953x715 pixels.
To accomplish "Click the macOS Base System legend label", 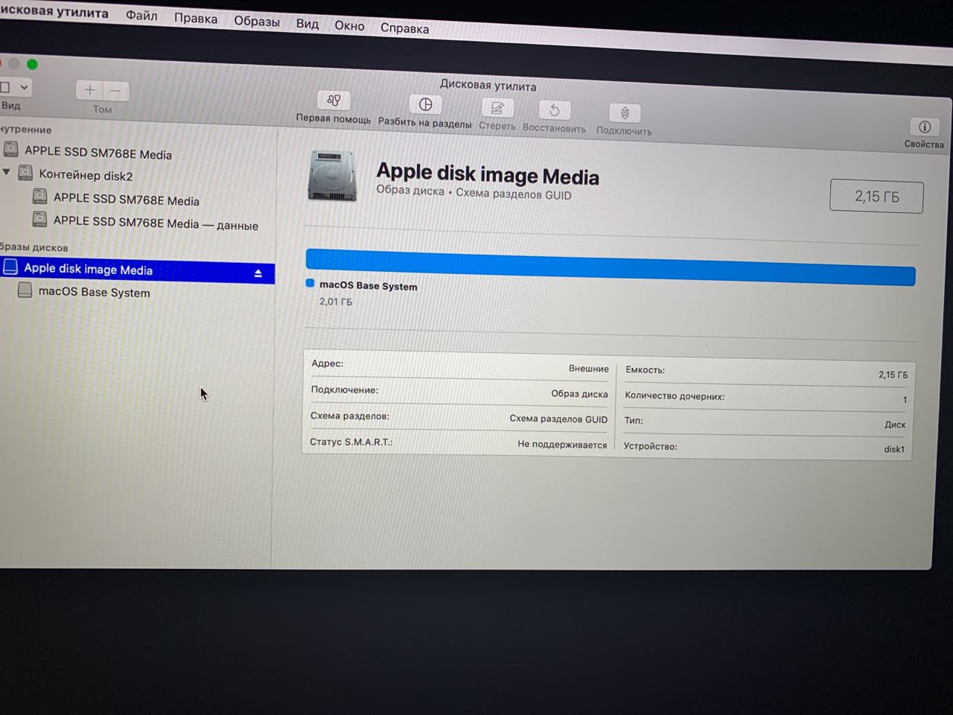I will point(369,285).
